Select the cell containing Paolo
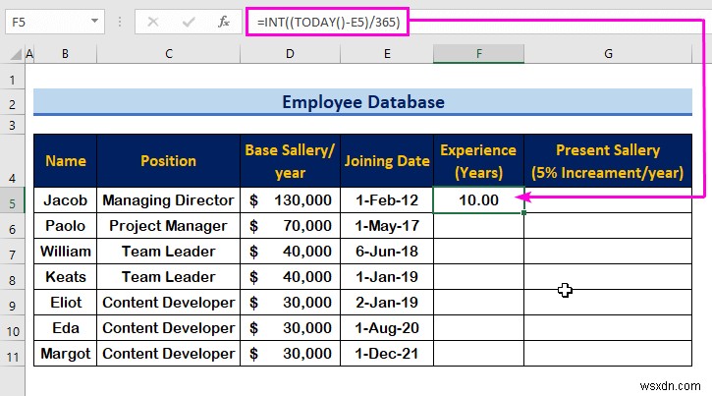712x396 pixels. point(66,226)
